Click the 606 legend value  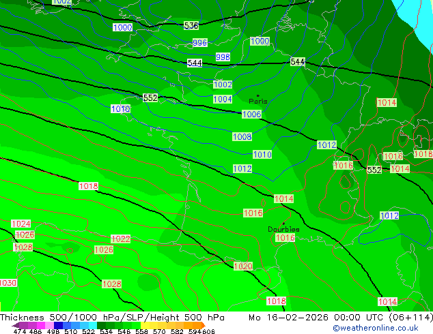tap(209, 331)
